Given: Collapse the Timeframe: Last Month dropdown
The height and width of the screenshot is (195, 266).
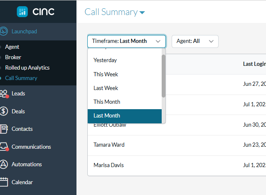Looking at the screenshot, I should 126,41.
